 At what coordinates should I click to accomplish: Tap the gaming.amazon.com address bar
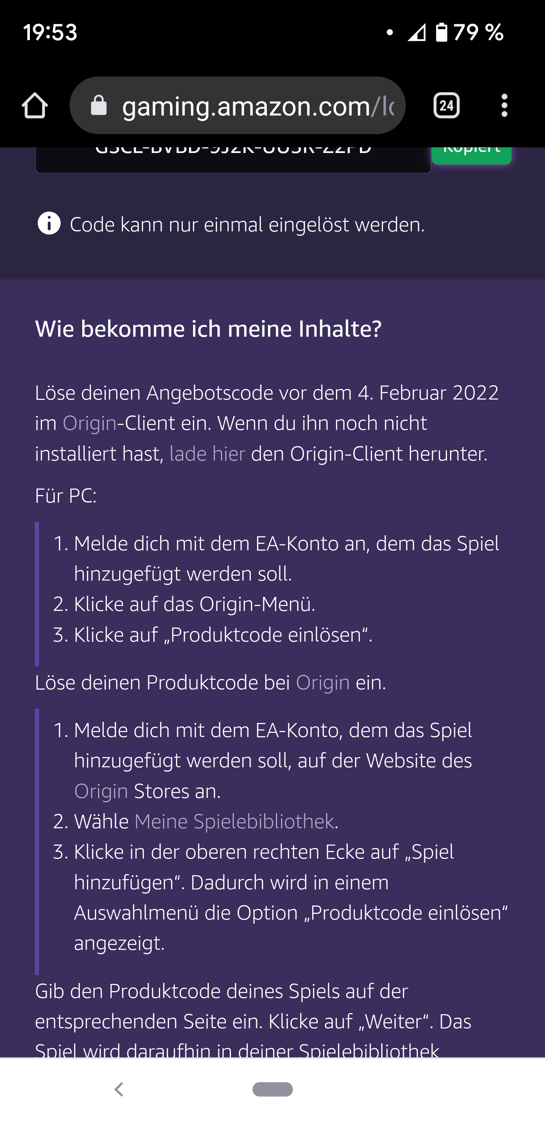pos(257,106)
